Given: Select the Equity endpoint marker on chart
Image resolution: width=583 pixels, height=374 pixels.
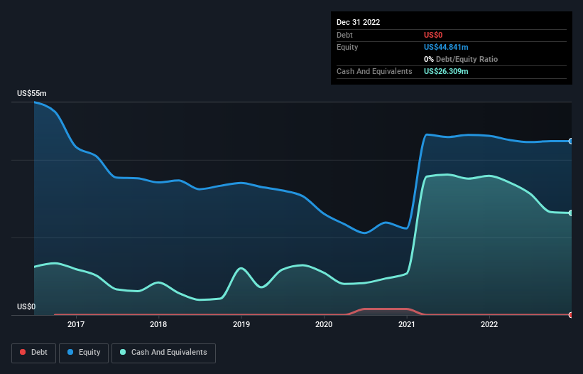Looking at the screenshot, I should tap(571, 141).
